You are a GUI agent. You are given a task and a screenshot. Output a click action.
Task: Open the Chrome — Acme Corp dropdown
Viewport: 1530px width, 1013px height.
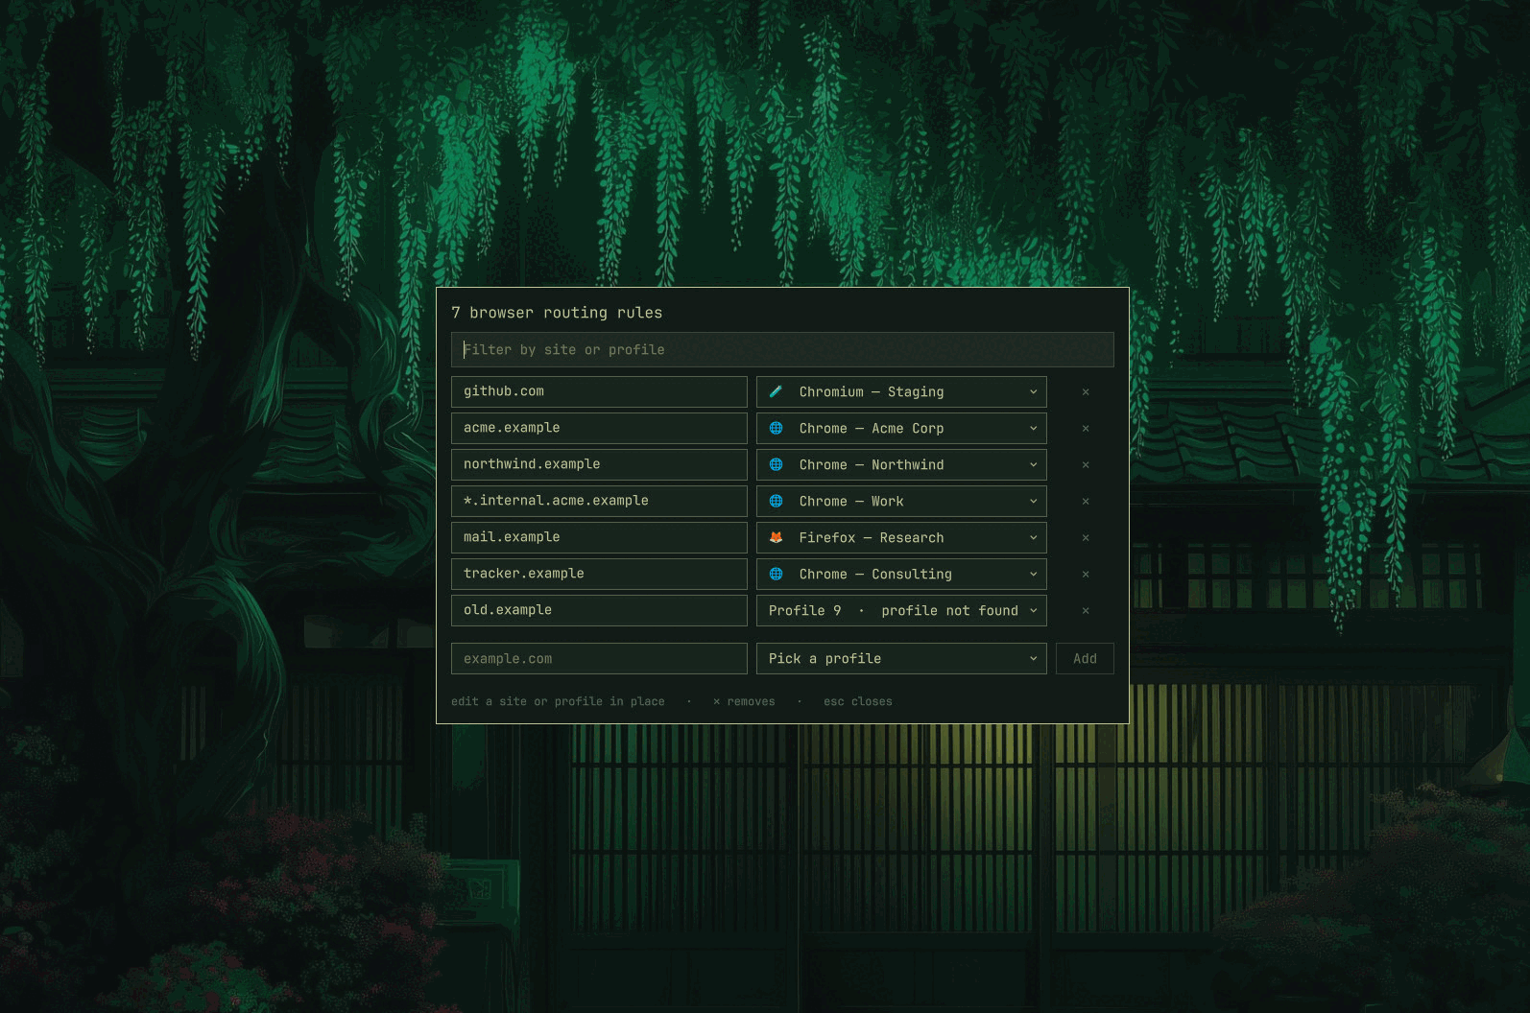901,428
